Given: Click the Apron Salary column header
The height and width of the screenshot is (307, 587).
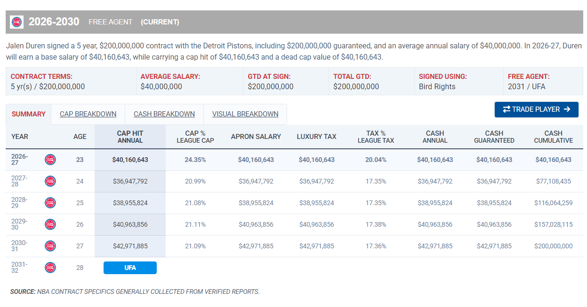Looking at the screenshot, I should click(256, 137).
